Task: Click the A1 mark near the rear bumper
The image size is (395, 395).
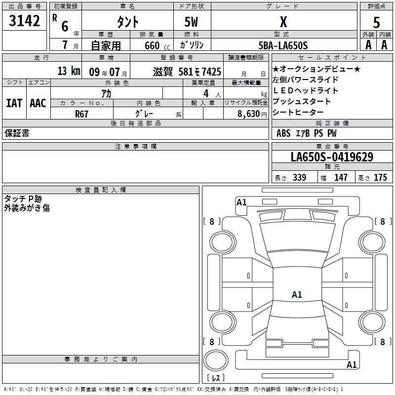Action: pyautogui.click(x=352, y=365)
